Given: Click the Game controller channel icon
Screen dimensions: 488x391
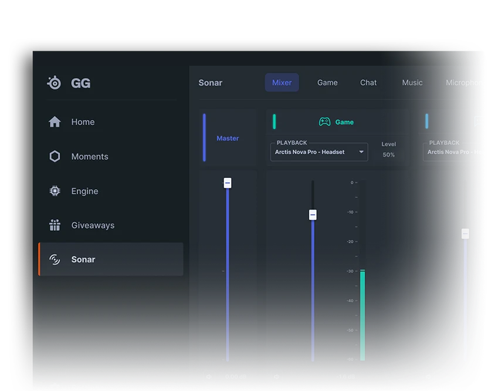Looking at the screenshot, I should tap(324, 122).
